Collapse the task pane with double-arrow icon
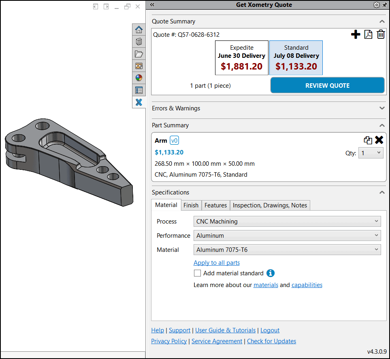This screenshot has width=390, height=359. (152, 4)
